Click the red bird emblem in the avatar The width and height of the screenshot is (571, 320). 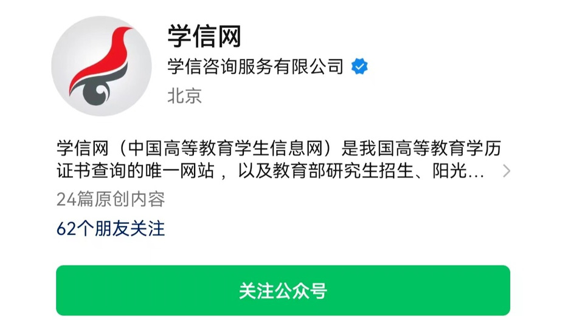pos(101,57)
